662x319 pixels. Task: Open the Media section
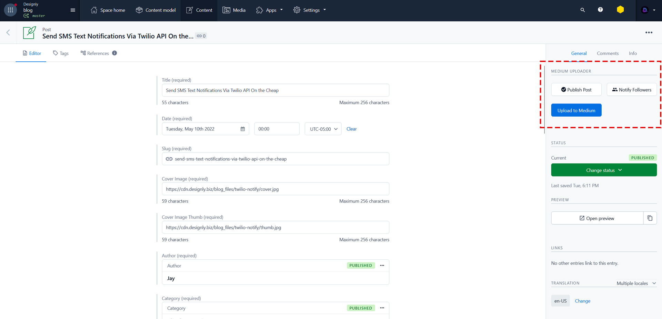(x=234, y=10)
